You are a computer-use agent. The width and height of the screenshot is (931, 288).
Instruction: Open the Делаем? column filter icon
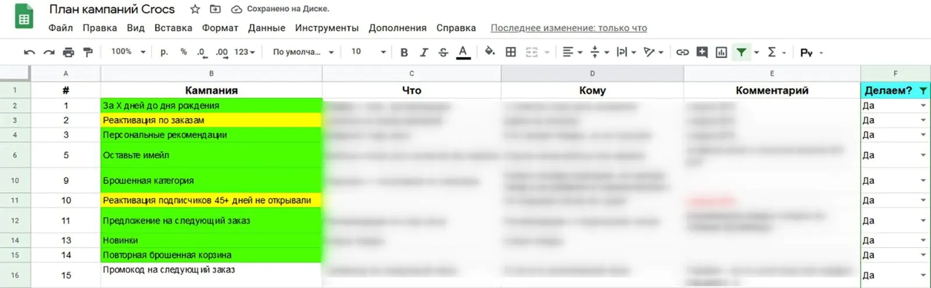[923, 90]
